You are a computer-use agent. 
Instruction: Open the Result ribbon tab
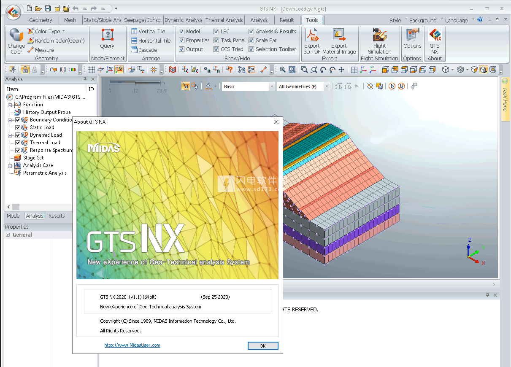tap(287, 20)
